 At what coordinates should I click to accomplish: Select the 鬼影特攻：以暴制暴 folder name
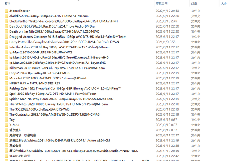pos(23,135)
